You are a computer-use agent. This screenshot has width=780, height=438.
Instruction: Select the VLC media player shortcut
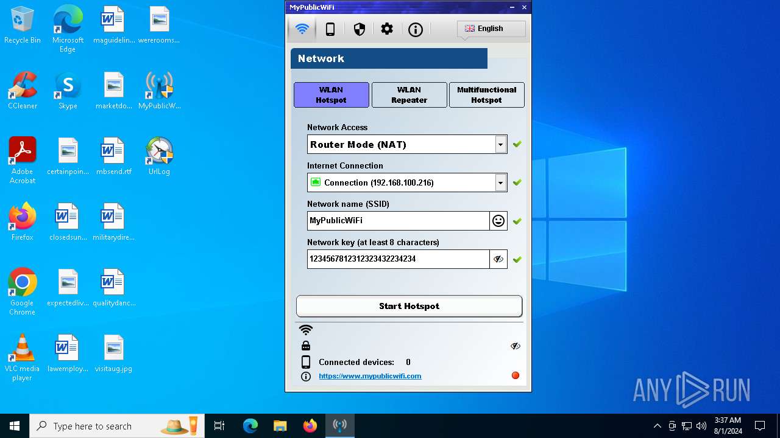23,358
